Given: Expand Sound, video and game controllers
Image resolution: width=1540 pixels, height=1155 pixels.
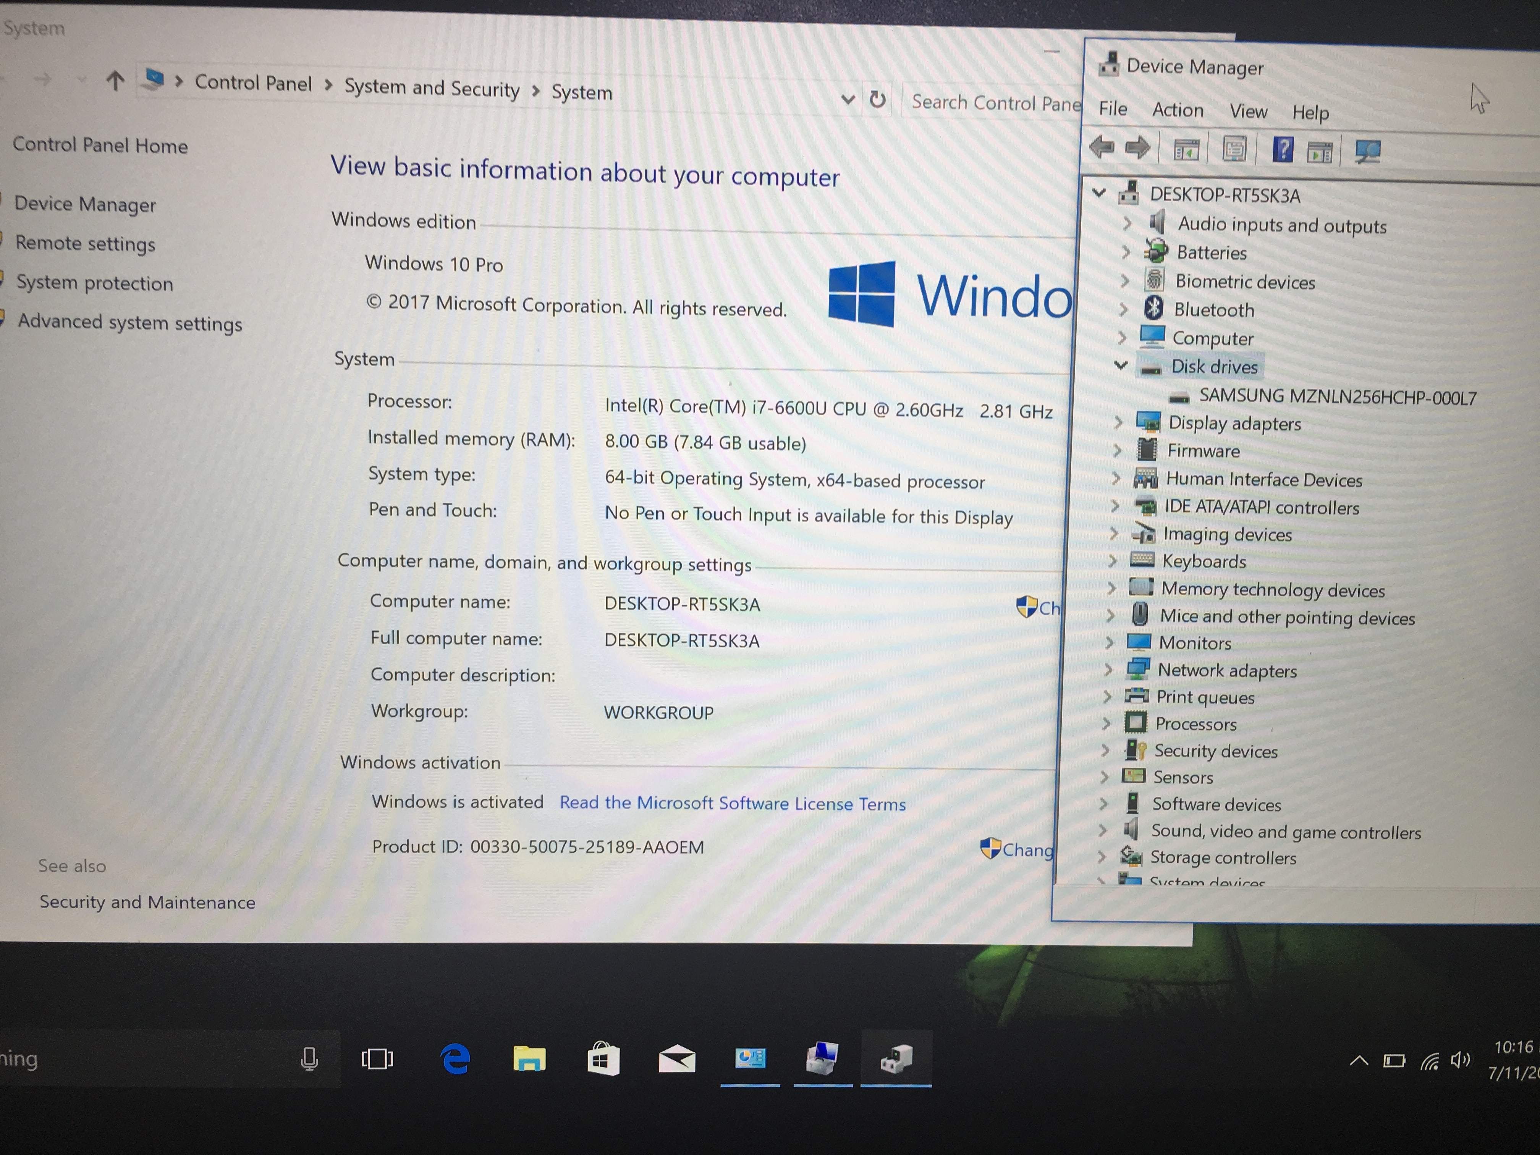Looking at the screenshot, I should (x=1102, y=830).
